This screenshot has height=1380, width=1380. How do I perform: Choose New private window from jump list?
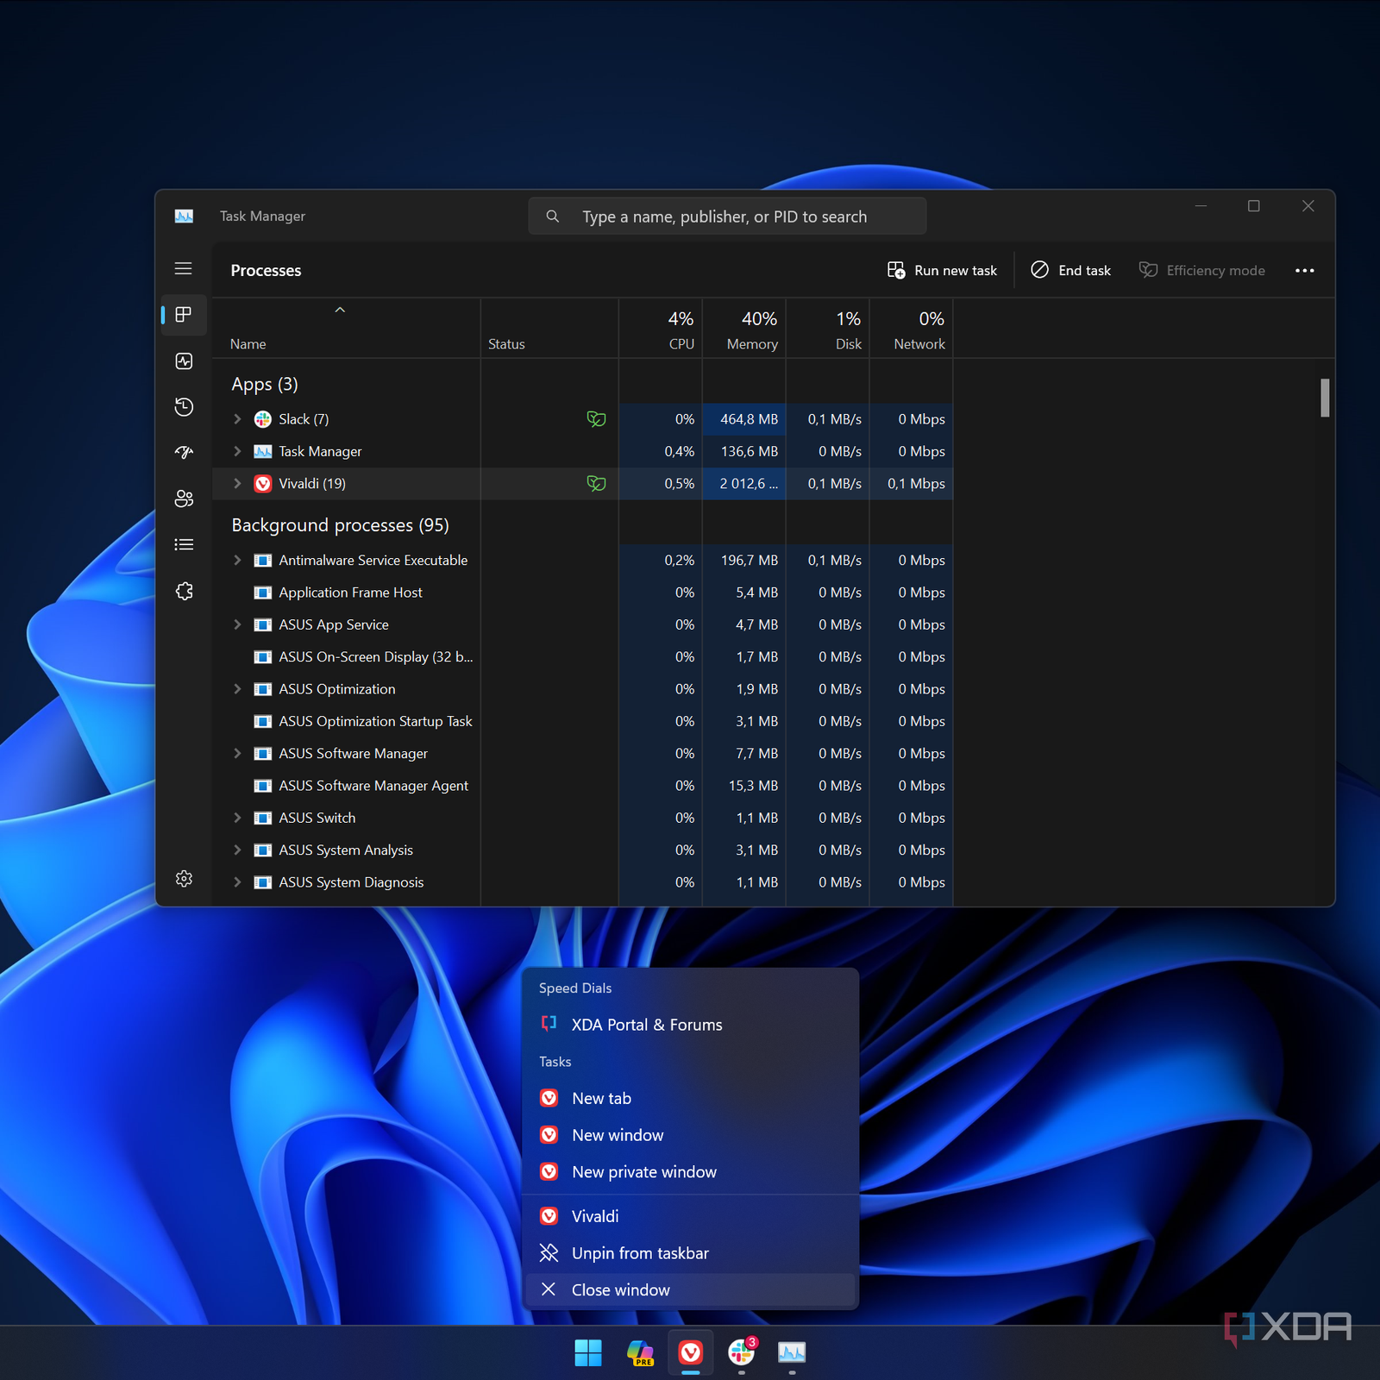pyautogui.click(x=643, y=1172)
